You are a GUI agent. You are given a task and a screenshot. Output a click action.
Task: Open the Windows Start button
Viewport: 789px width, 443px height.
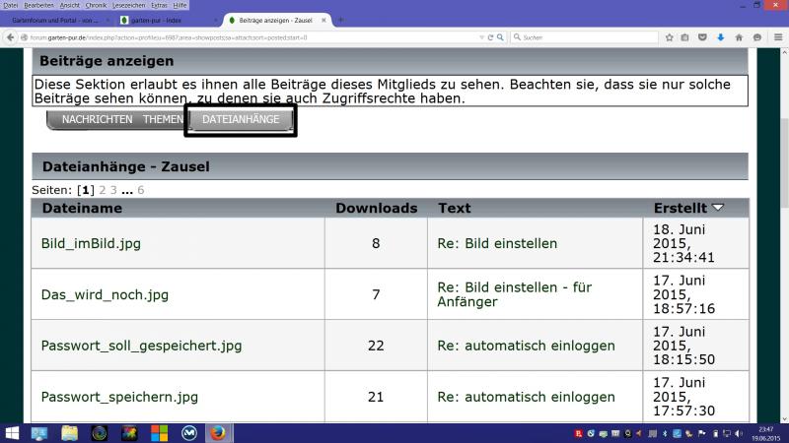[13, 432]
